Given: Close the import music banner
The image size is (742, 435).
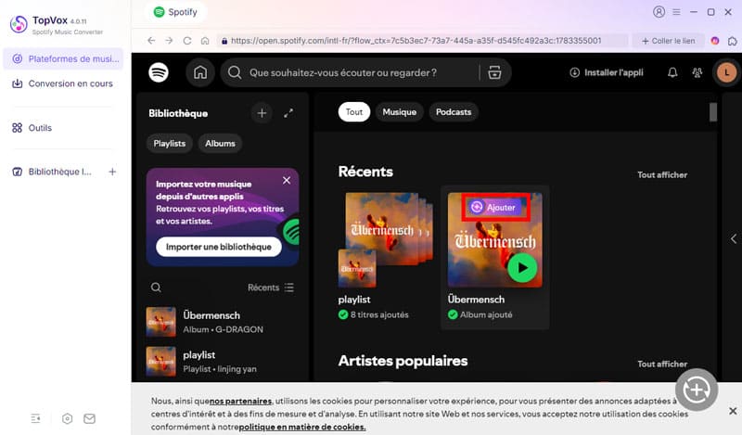Looking at the screenshot, I should pyautogui.click(x=287, y=180).
